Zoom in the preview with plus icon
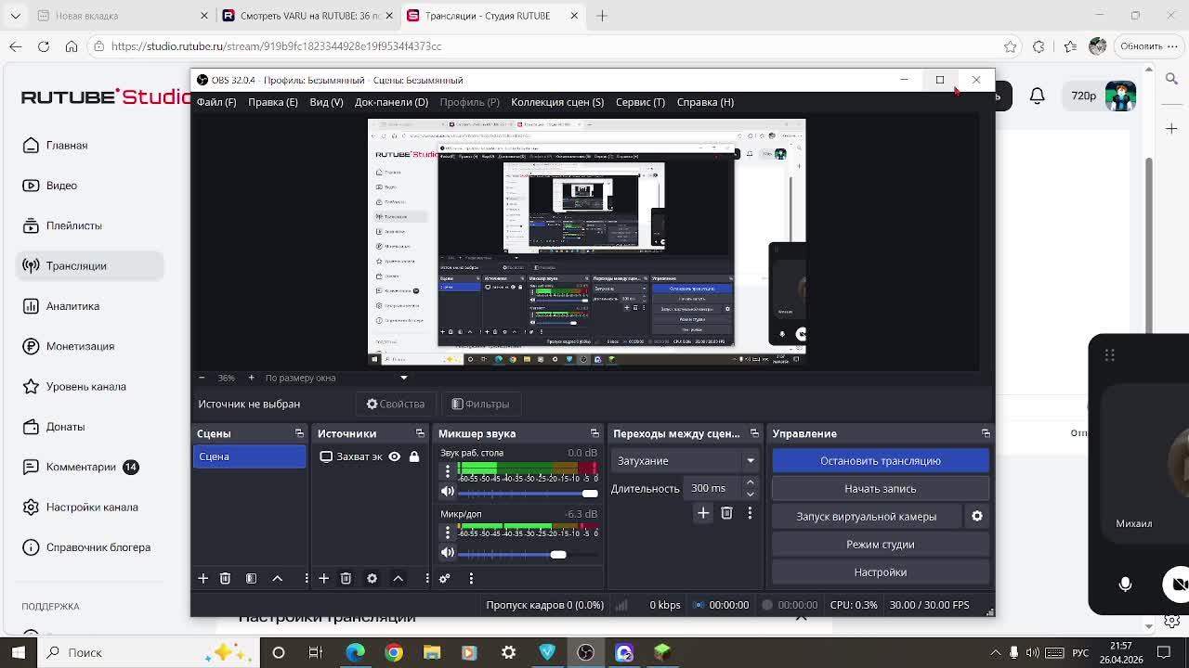The height and width of the screenshot is (668, 1189). coord(251,378)
